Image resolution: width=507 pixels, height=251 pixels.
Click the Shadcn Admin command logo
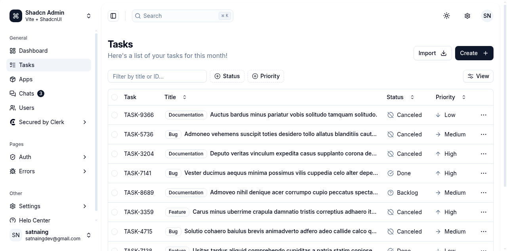pos(16,16)
